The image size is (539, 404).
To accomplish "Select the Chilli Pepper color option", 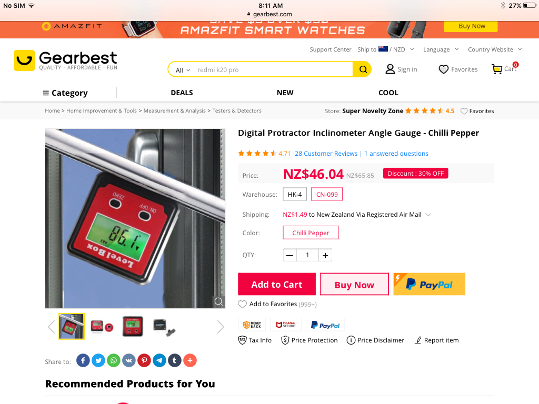I will (x=311, y=233).
